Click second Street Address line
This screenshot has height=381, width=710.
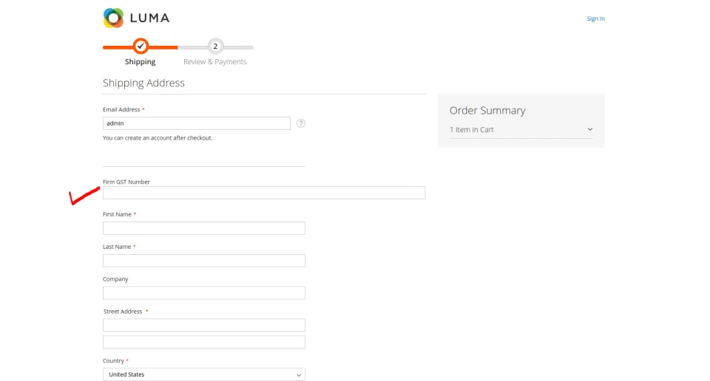[x=204, y=342]
